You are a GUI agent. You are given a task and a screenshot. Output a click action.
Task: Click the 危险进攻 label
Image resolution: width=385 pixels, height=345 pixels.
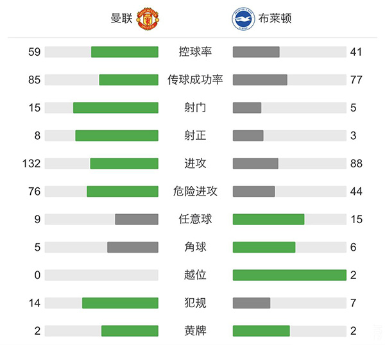[x=195, y=191]
